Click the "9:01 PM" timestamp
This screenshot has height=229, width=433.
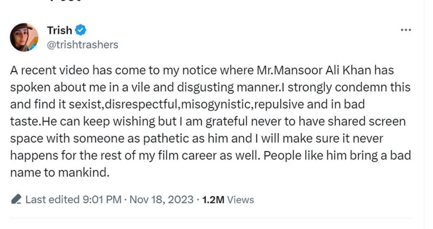pos(102,200)
